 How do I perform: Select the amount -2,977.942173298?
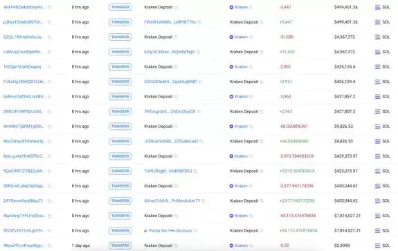tap(296, 186)
